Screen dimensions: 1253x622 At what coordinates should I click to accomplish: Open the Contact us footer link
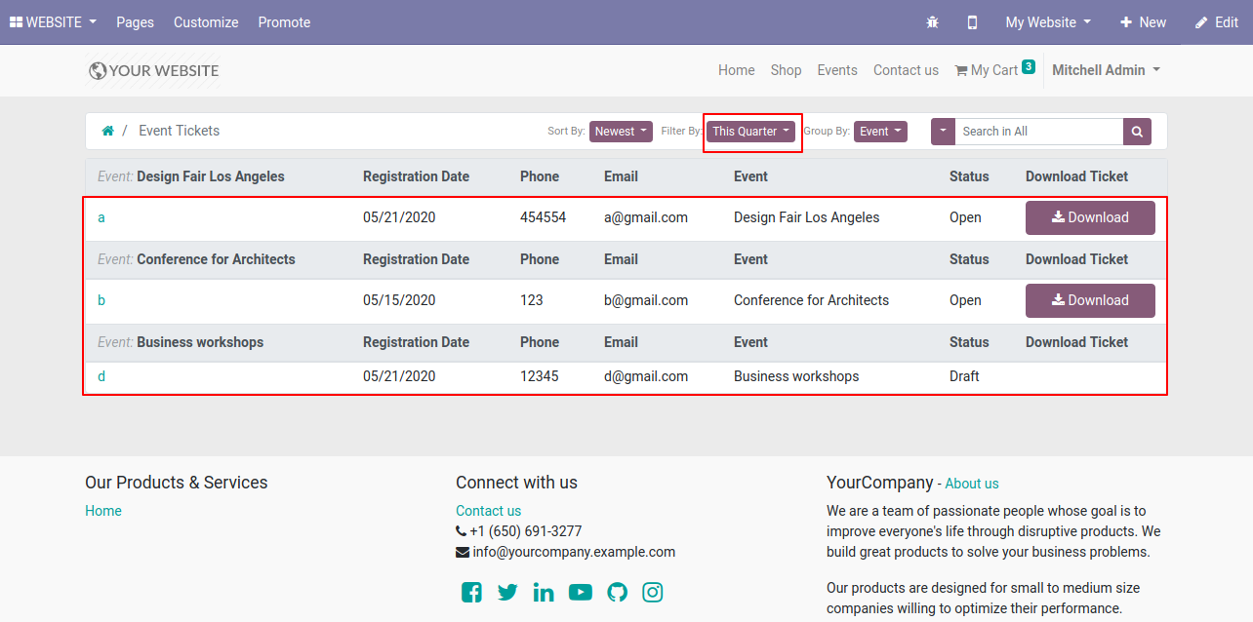488,511
